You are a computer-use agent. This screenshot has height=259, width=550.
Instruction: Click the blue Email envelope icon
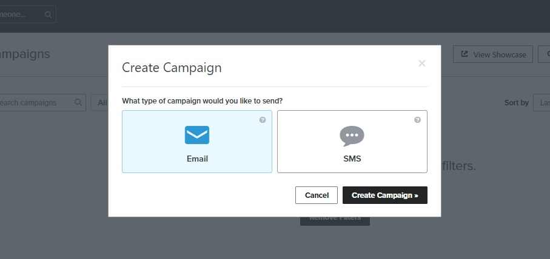(196, 135)
